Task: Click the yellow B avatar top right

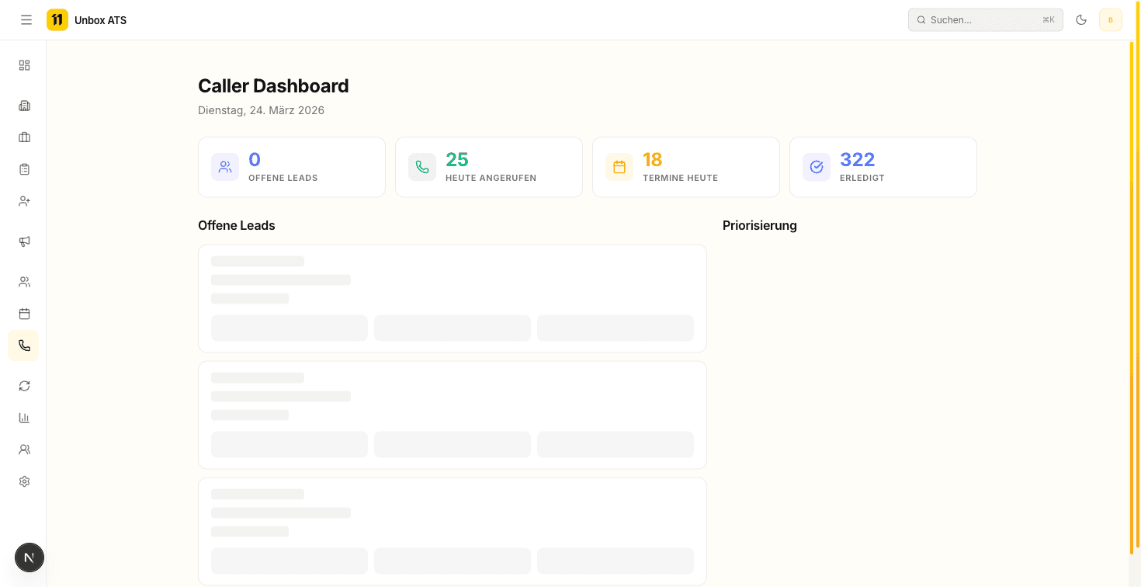Action: click(x=1110, y=19)
